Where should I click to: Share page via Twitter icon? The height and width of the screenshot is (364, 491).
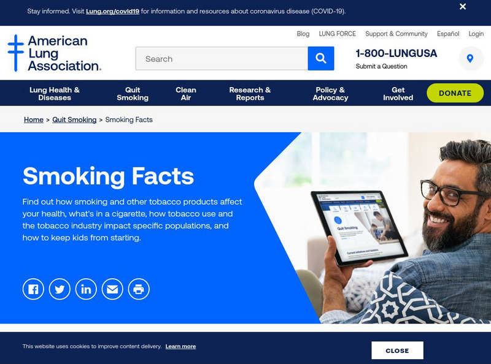coord(60,289)
